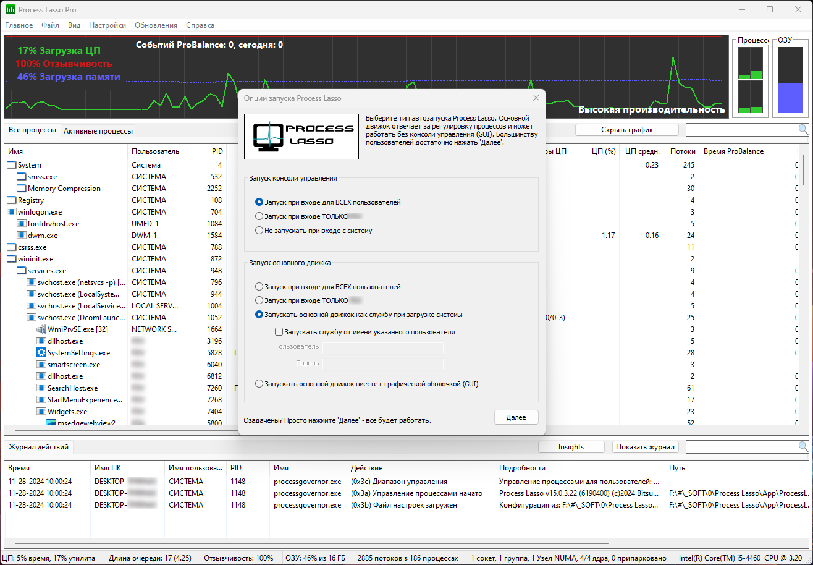Open the Обновления menu

pyautogui.click(x=156, y=25)
